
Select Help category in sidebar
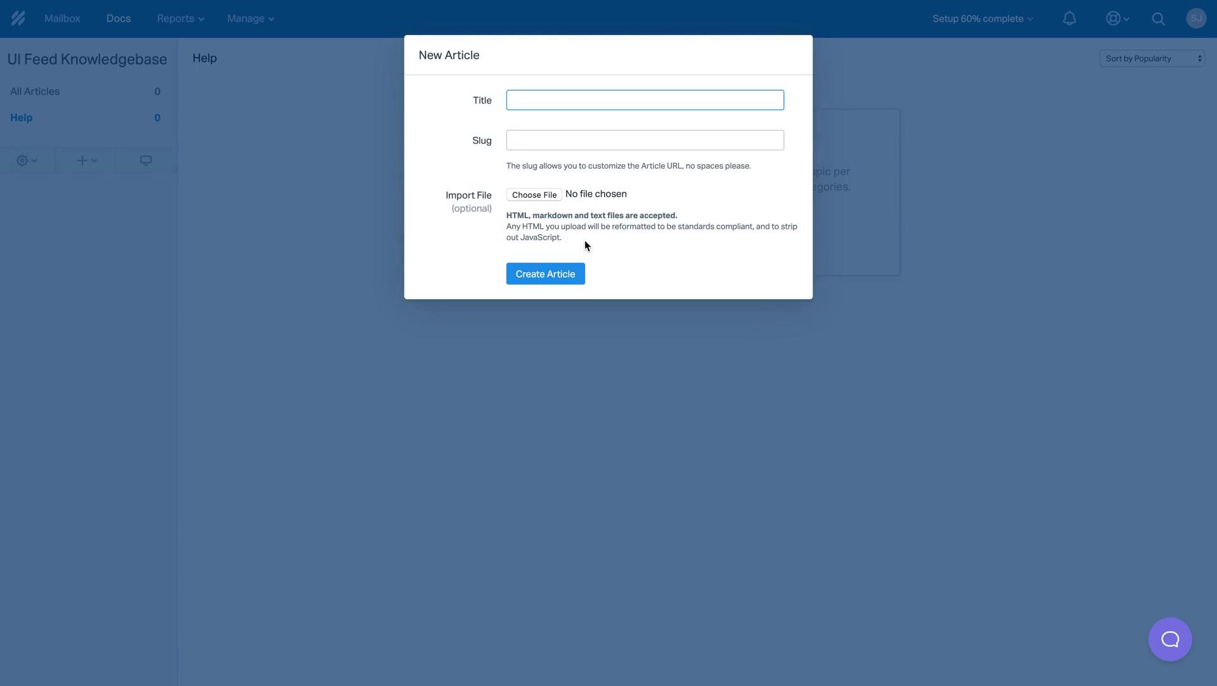[x=20, y=118]
